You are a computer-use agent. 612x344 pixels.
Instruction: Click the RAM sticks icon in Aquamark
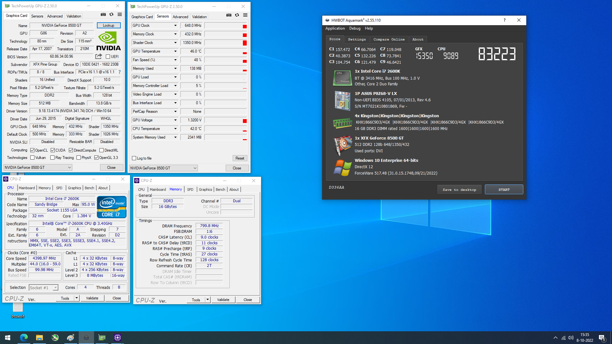click(x=342, y=123)
